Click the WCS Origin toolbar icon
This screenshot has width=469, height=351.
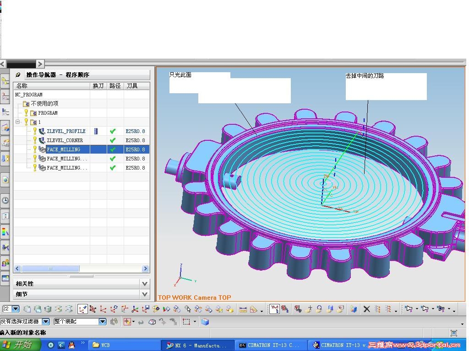[x=103, y=309]
